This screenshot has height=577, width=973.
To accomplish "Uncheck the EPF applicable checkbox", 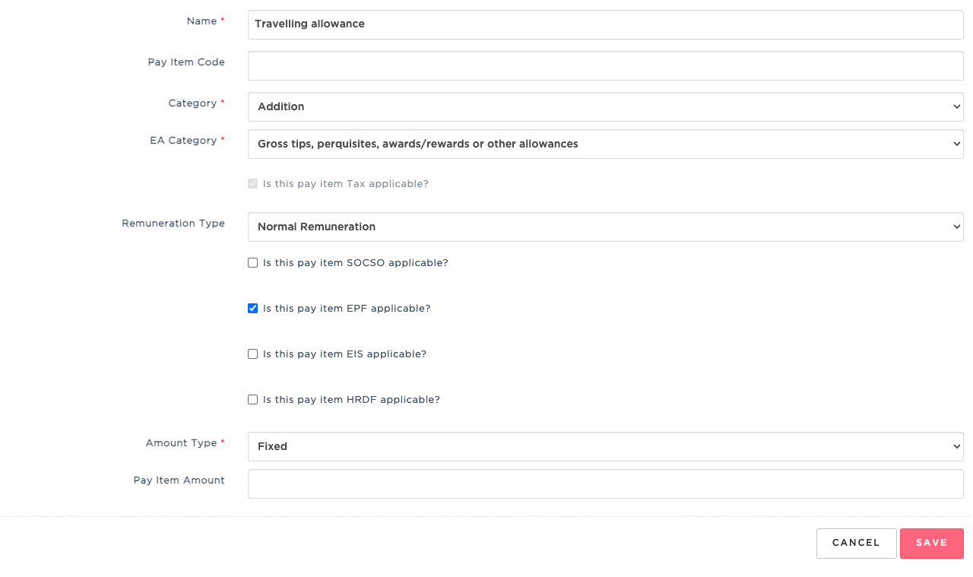I will tap(253, 309).
